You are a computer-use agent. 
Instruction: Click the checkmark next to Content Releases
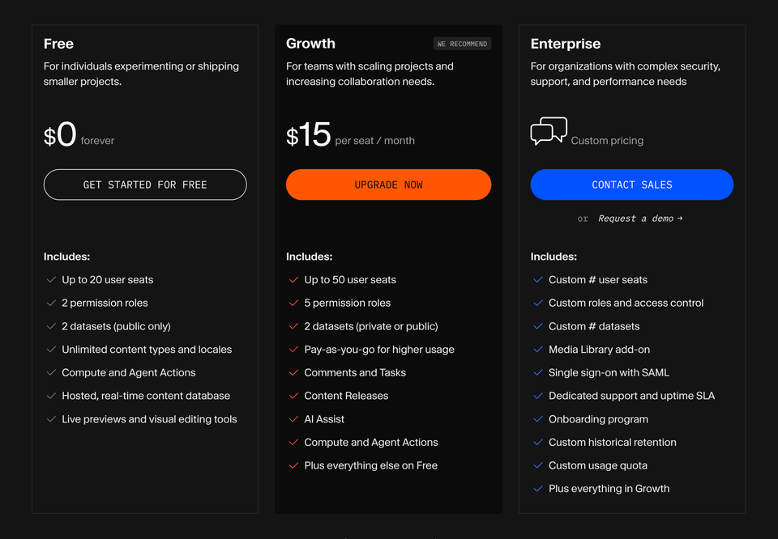(293, 395)
